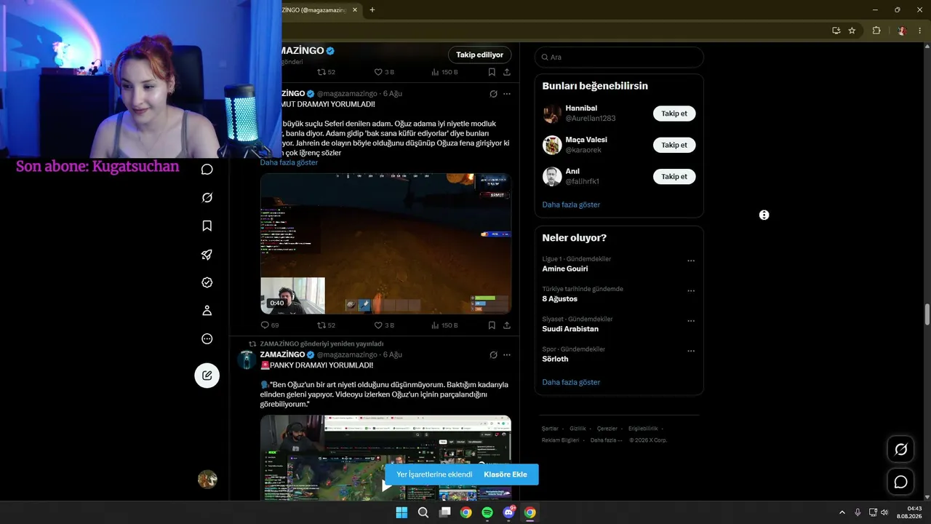
Task: Open the Chrome three-dot menu
Action: (x=920, y=31)
